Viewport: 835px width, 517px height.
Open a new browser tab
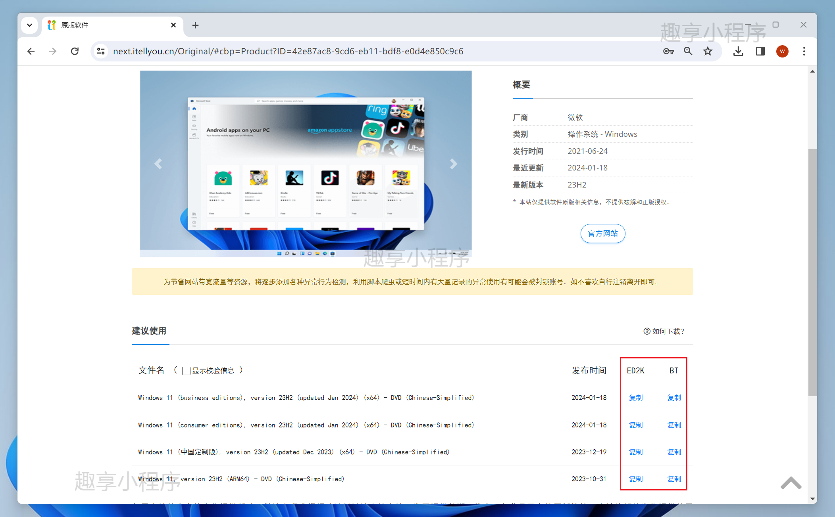[195, 25]
